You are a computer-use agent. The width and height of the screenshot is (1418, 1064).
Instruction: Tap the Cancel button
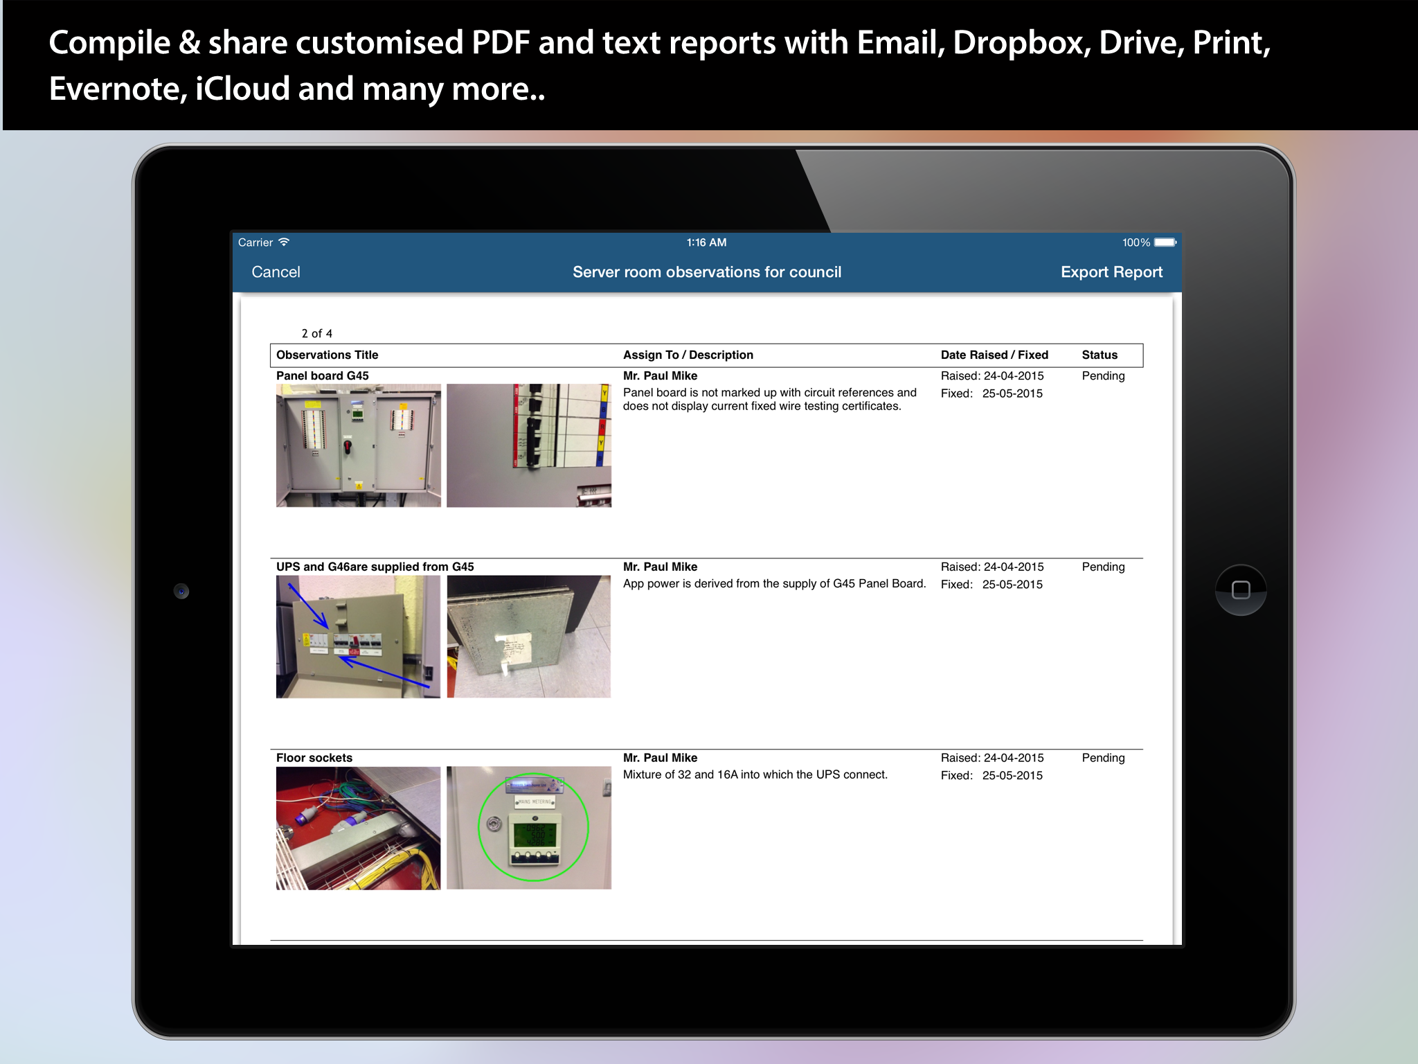tap(276, 272)
